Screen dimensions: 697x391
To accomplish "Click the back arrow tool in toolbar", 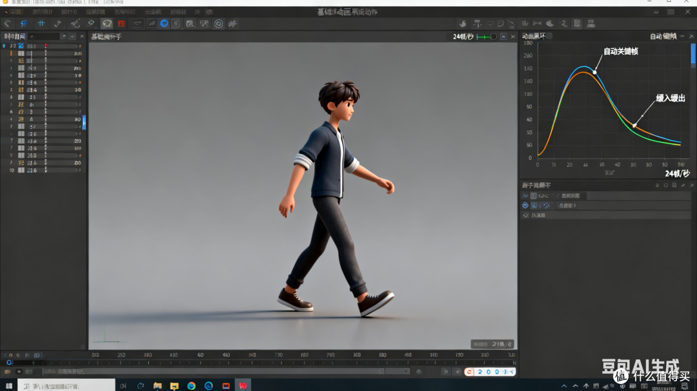I will click(x=7, y=24).
